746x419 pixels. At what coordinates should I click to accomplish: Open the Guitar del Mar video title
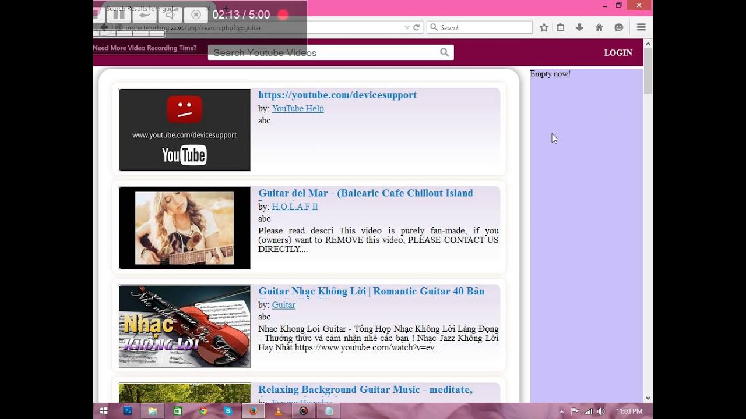point(365,193)
